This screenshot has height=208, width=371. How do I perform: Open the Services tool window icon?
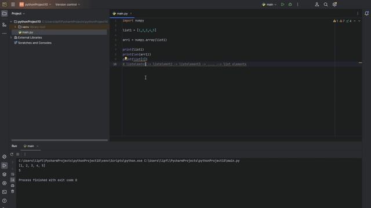point(4,183)
